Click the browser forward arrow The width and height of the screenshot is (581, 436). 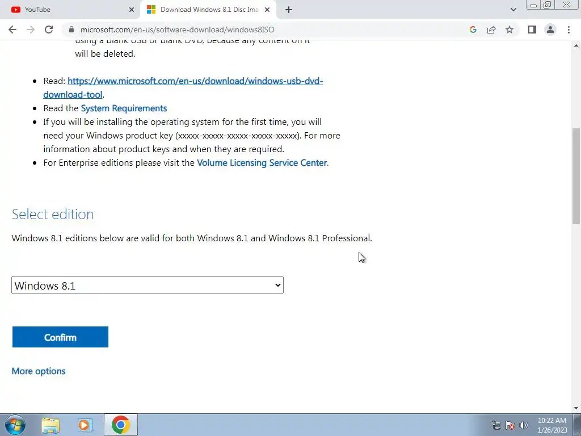click(31, 30)
